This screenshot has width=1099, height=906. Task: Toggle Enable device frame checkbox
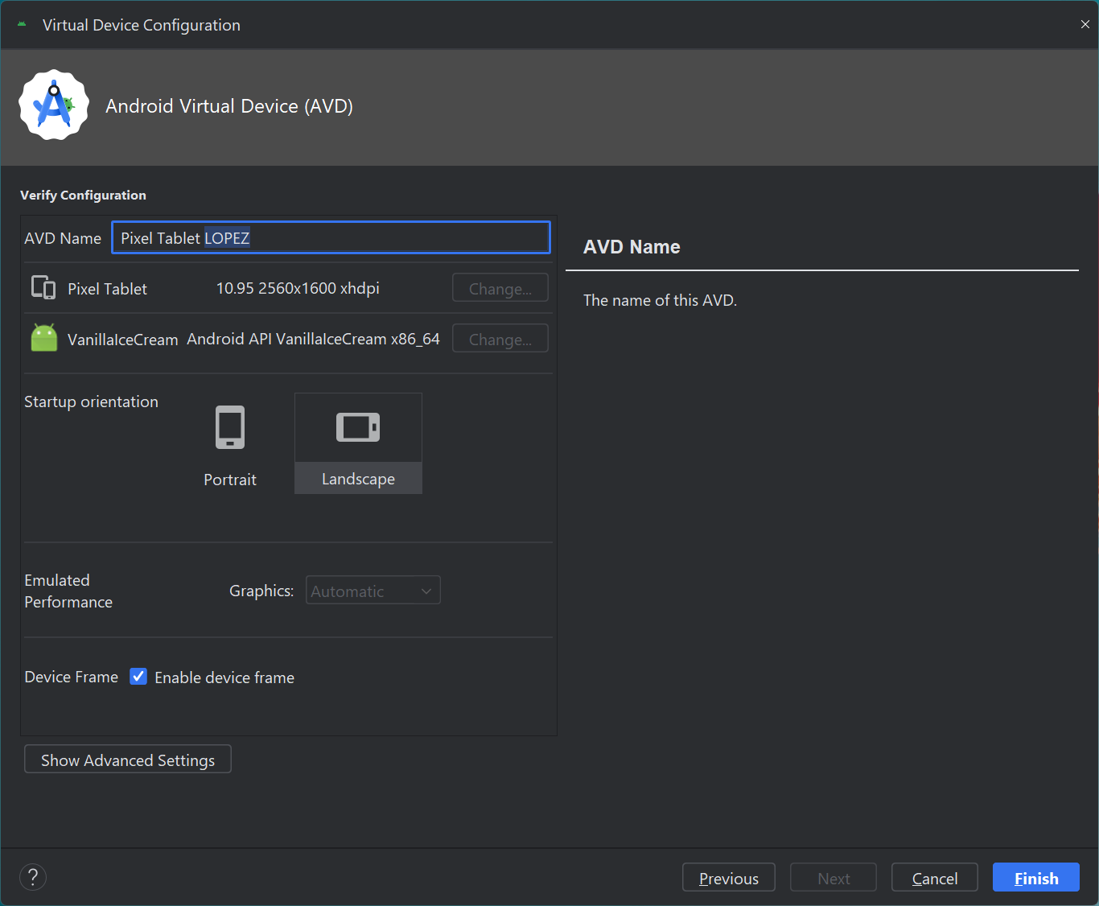[138, 677]
